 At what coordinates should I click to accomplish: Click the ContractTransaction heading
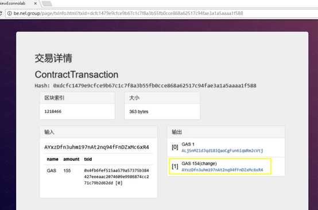coord(76,75)
